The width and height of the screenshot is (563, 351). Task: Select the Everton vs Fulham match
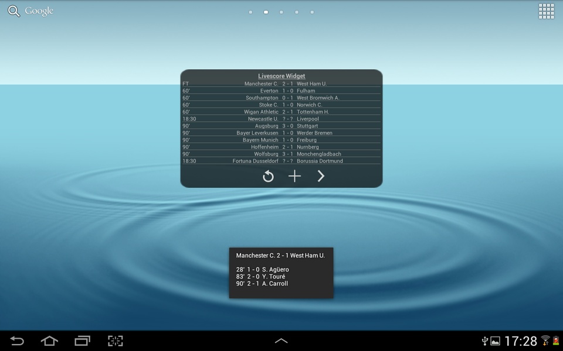(281, 91)
